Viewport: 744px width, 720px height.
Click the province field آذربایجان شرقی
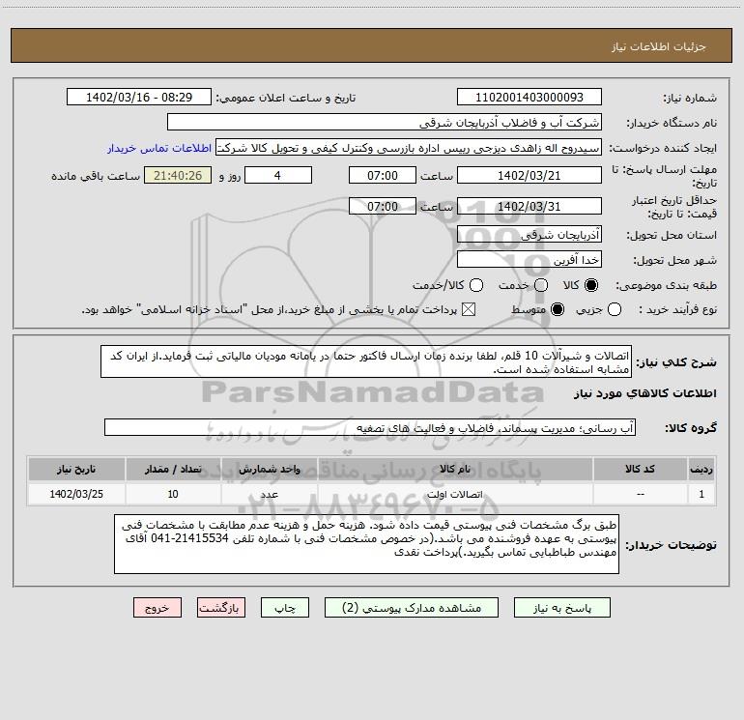click(x=529, y=234)
